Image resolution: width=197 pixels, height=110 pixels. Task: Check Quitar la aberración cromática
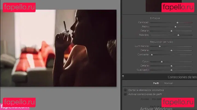coord(125,90)
